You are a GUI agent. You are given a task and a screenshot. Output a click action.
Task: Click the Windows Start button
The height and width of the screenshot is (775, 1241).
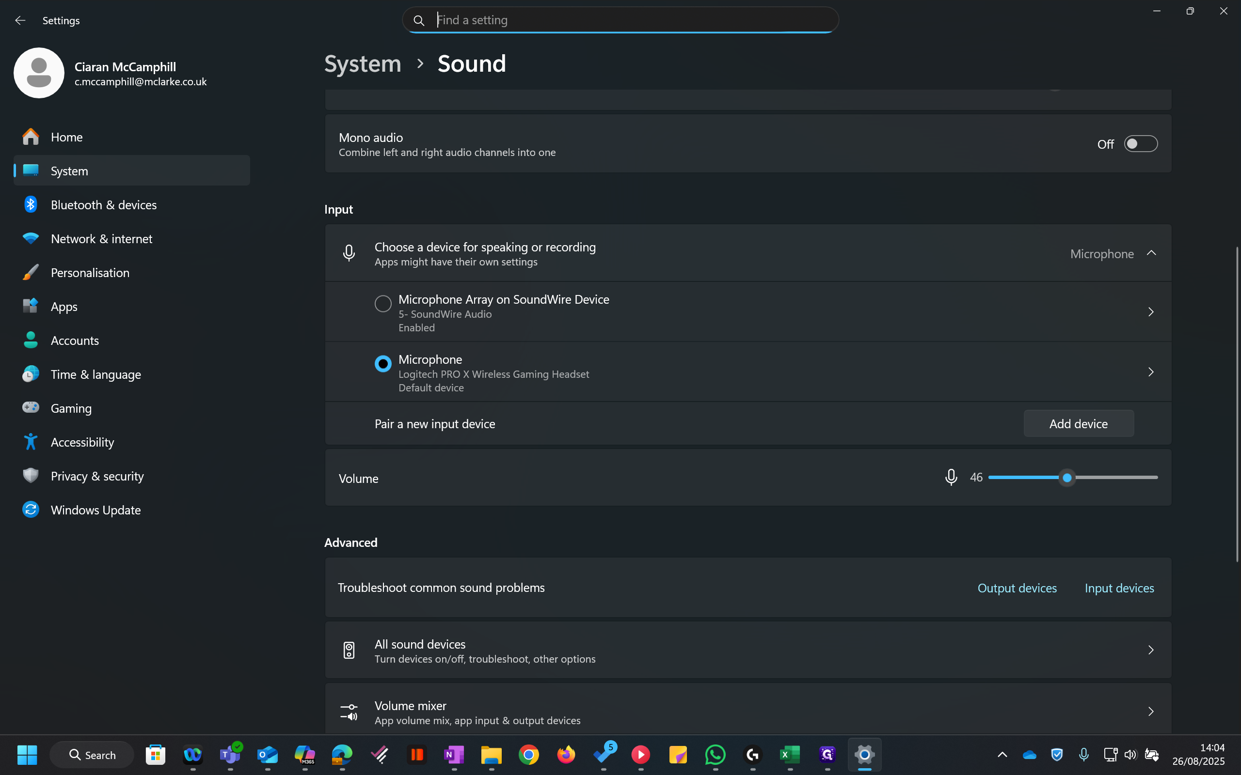(x=27, y=755)
